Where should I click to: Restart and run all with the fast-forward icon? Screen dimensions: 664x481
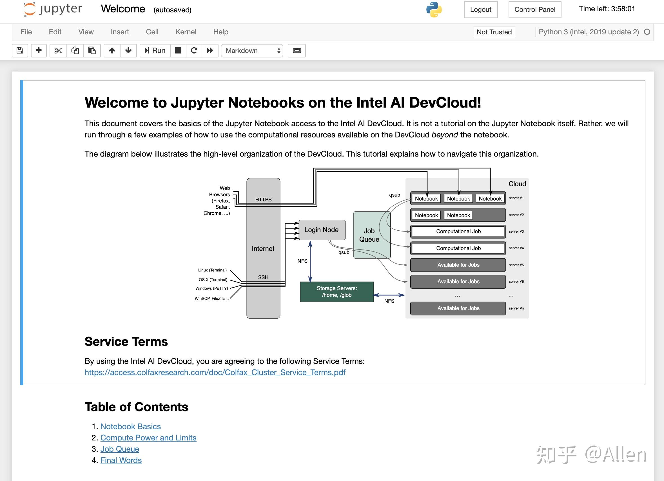210,51
